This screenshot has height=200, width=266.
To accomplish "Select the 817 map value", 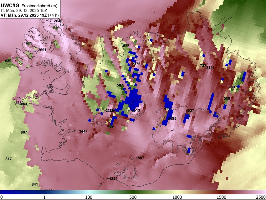I will point(8,159).
